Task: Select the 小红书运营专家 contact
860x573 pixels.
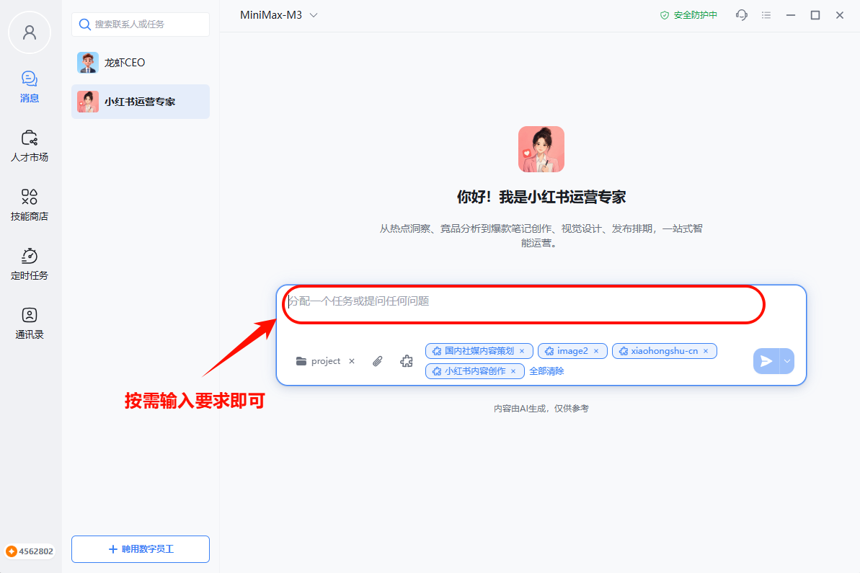Action: 141,102
